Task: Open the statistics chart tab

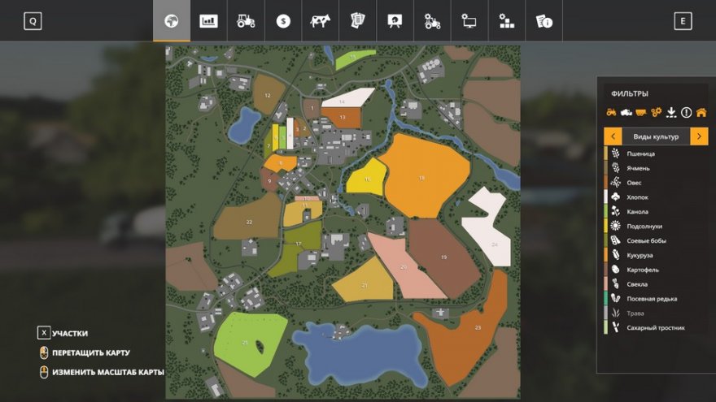Action: pos(209,21)
